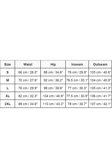Click the 98 cm / 38.6" hip cell
The width and height of the screenshot is (112, 168).
[53, 88]
